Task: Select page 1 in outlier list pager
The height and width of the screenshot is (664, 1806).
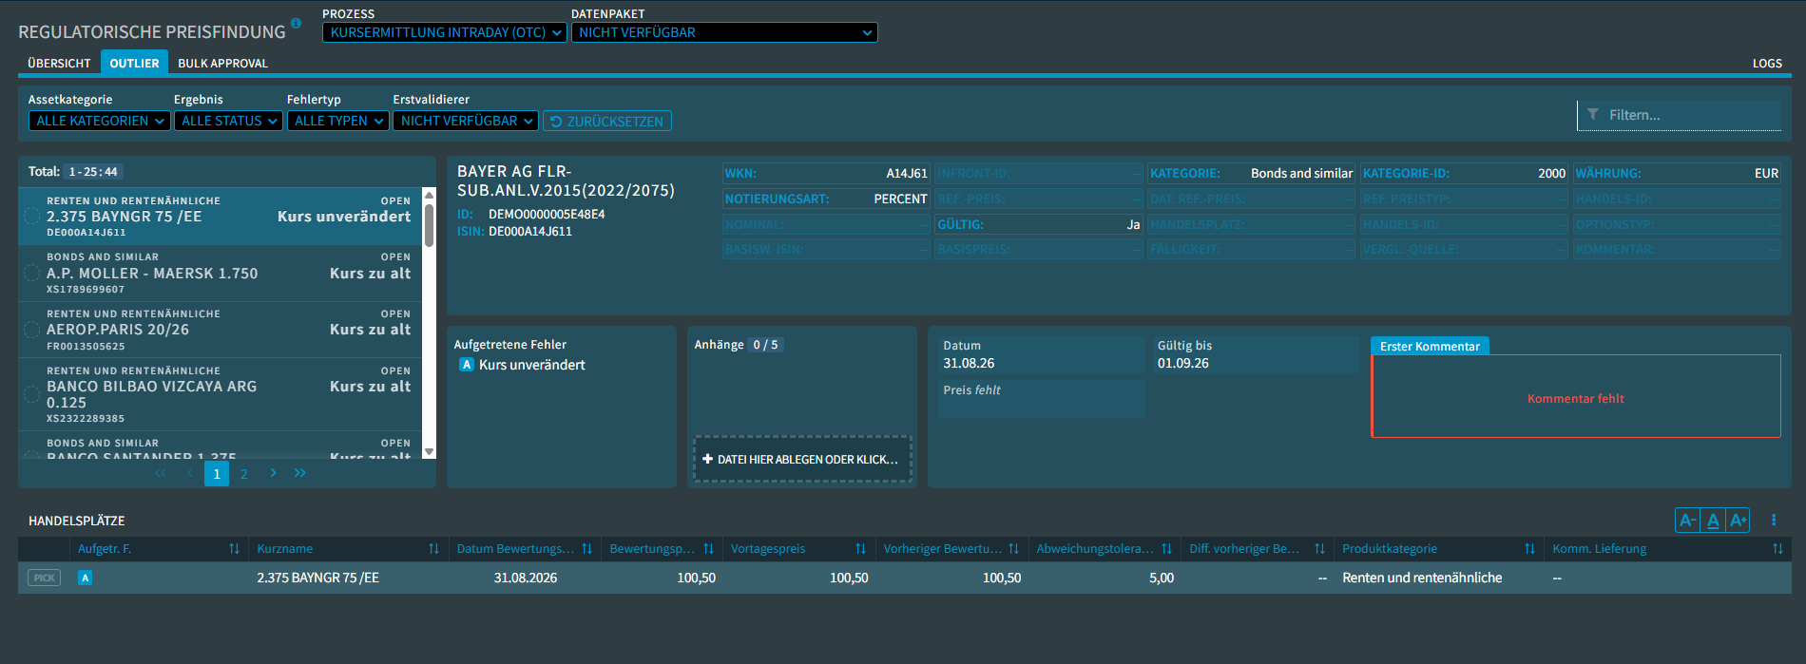Action: 217,473
